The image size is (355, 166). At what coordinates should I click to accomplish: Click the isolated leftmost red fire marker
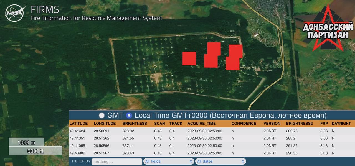coord(189,58)
